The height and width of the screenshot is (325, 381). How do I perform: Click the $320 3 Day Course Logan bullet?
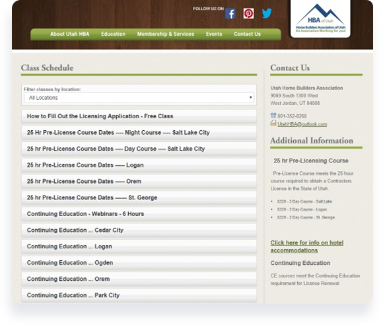(302, 209)
